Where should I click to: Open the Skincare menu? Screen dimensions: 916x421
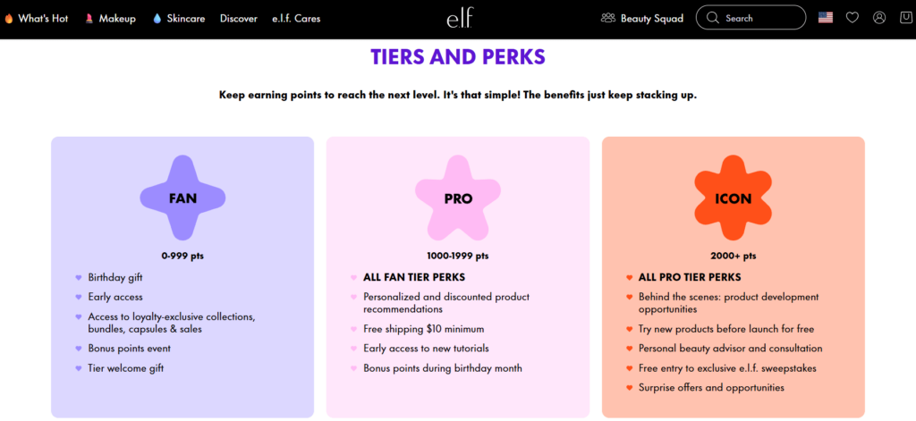coord(186,18)
